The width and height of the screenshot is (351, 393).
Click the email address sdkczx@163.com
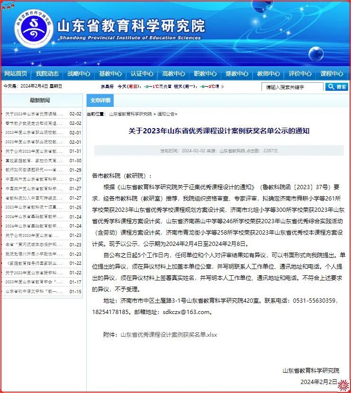click(x=186, y=312)
